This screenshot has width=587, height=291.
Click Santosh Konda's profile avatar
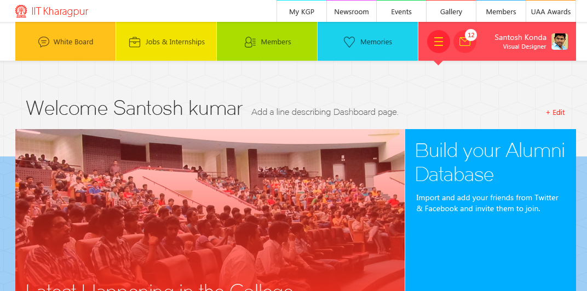(x=559, y=42)
